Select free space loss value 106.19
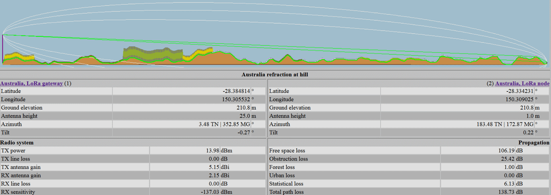This screenshot has height=195, width=551. coord(507,151)
